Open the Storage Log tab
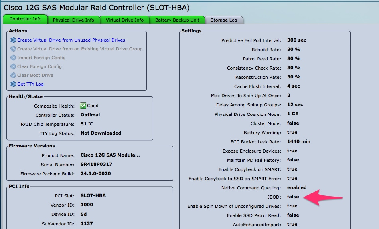 [x=223, y=20]
